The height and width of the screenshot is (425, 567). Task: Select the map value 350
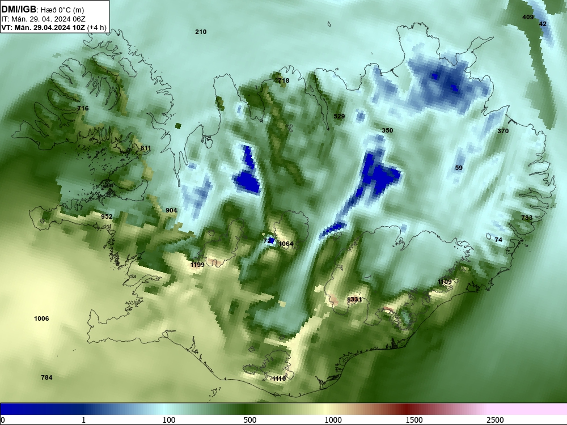coord(387,130)
